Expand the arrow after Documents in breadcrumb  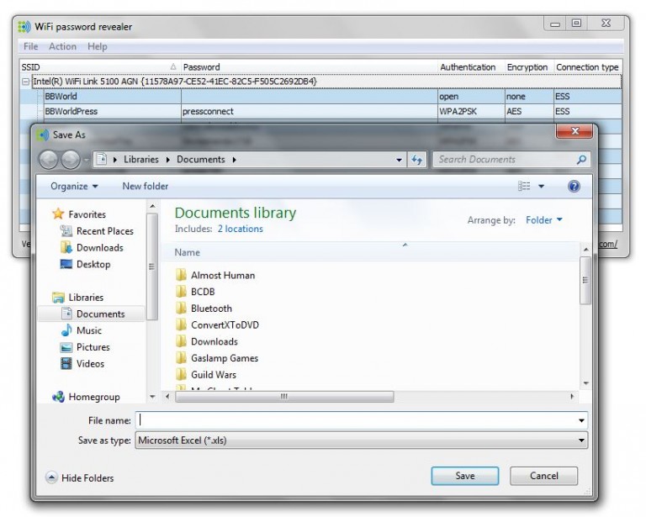pyautogui.click(x=234, y=160)
